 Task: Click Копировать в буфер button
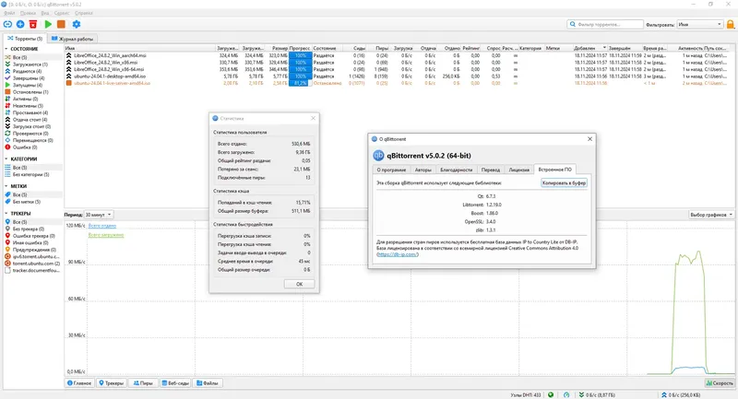pos(564,182)
